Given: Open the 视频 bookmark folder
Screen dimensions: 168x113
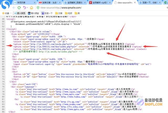Looking at the screenshot, I should (x=69, y=13).
